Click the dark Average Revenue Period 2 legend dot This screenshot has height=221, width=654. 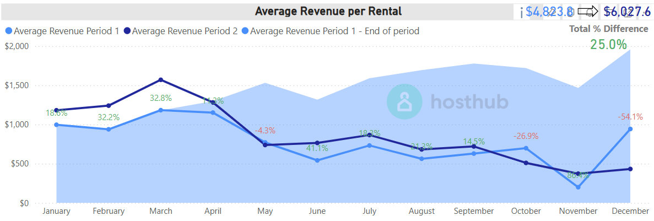coord(127,31)
